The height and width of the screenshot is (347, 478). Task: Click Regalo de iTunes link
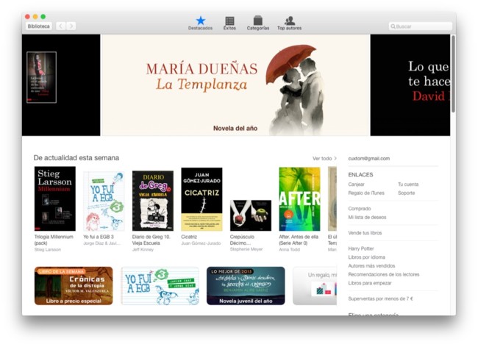(x=366, y=193)
